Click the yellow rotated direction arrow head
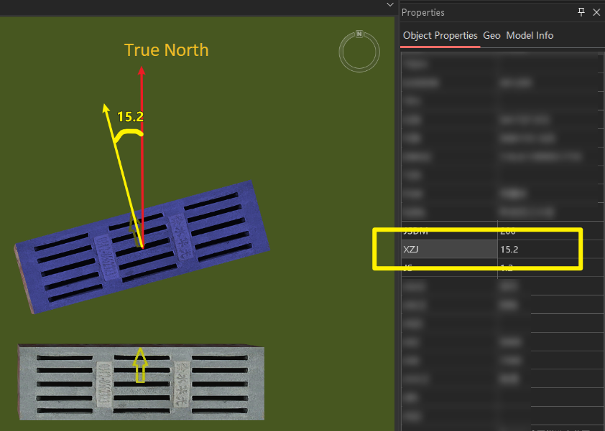Screen dimensions: 605x431 pos(105,108)
